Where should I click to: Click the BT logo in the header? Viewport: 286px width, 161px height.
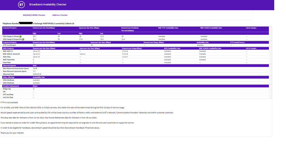point(21,5)
